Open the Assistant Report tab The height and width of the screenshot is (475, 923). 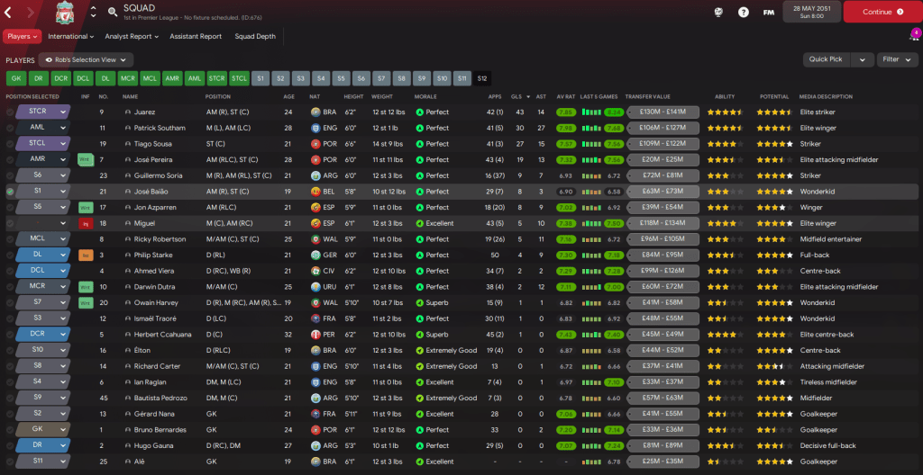point(196,37)
